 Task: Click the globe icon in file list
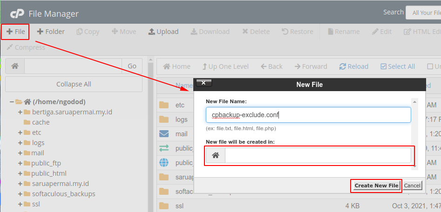point(164,163)
